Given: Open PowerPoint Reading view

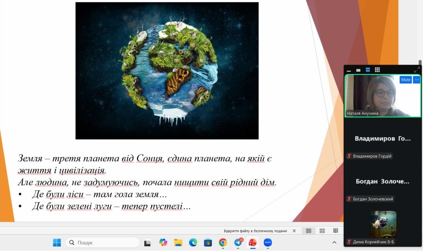Looking at the screenshot, I should tap(335, 231).
